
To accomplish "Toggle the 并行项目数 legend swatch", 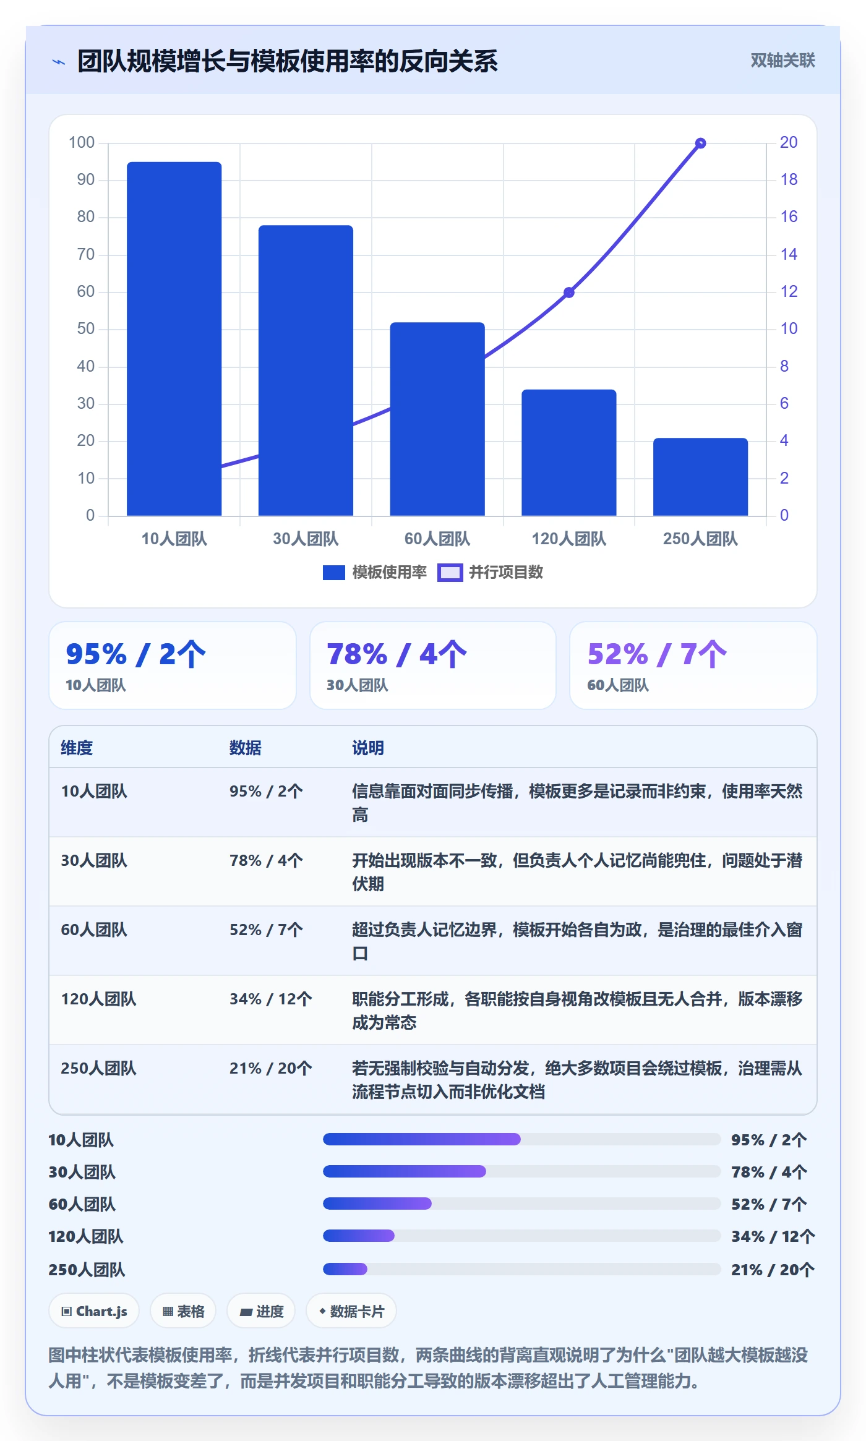I will point(450,573).
